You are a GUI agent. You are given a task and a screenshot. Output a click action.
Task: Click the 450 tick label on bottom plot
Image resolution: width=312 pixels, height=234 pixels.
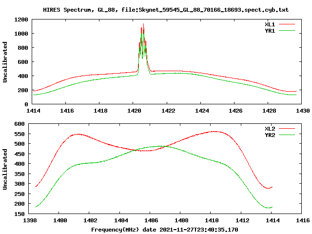pos(19,154)
